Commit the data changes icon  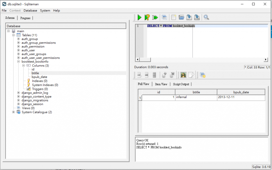point(164,75)
